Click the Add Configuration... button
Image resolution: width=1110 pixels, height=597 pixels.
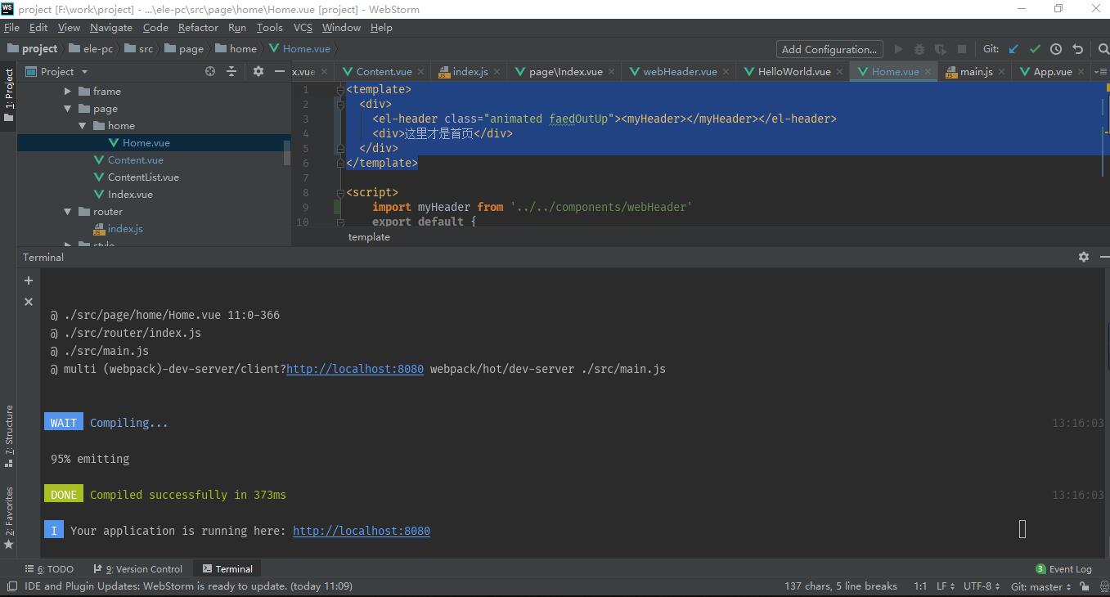point(829,49)
